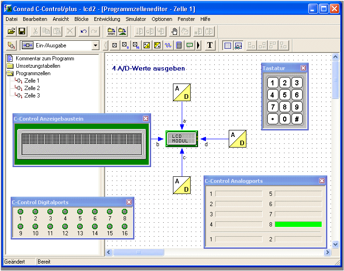Open a file with the folder toolbar icon
The width and height of the screenshot is (344, 271).
[12, 32]
